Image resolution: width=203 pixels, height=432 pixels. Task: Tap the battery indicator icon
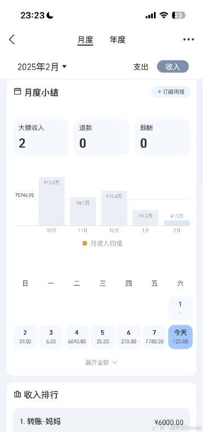[x=179, y=15]
